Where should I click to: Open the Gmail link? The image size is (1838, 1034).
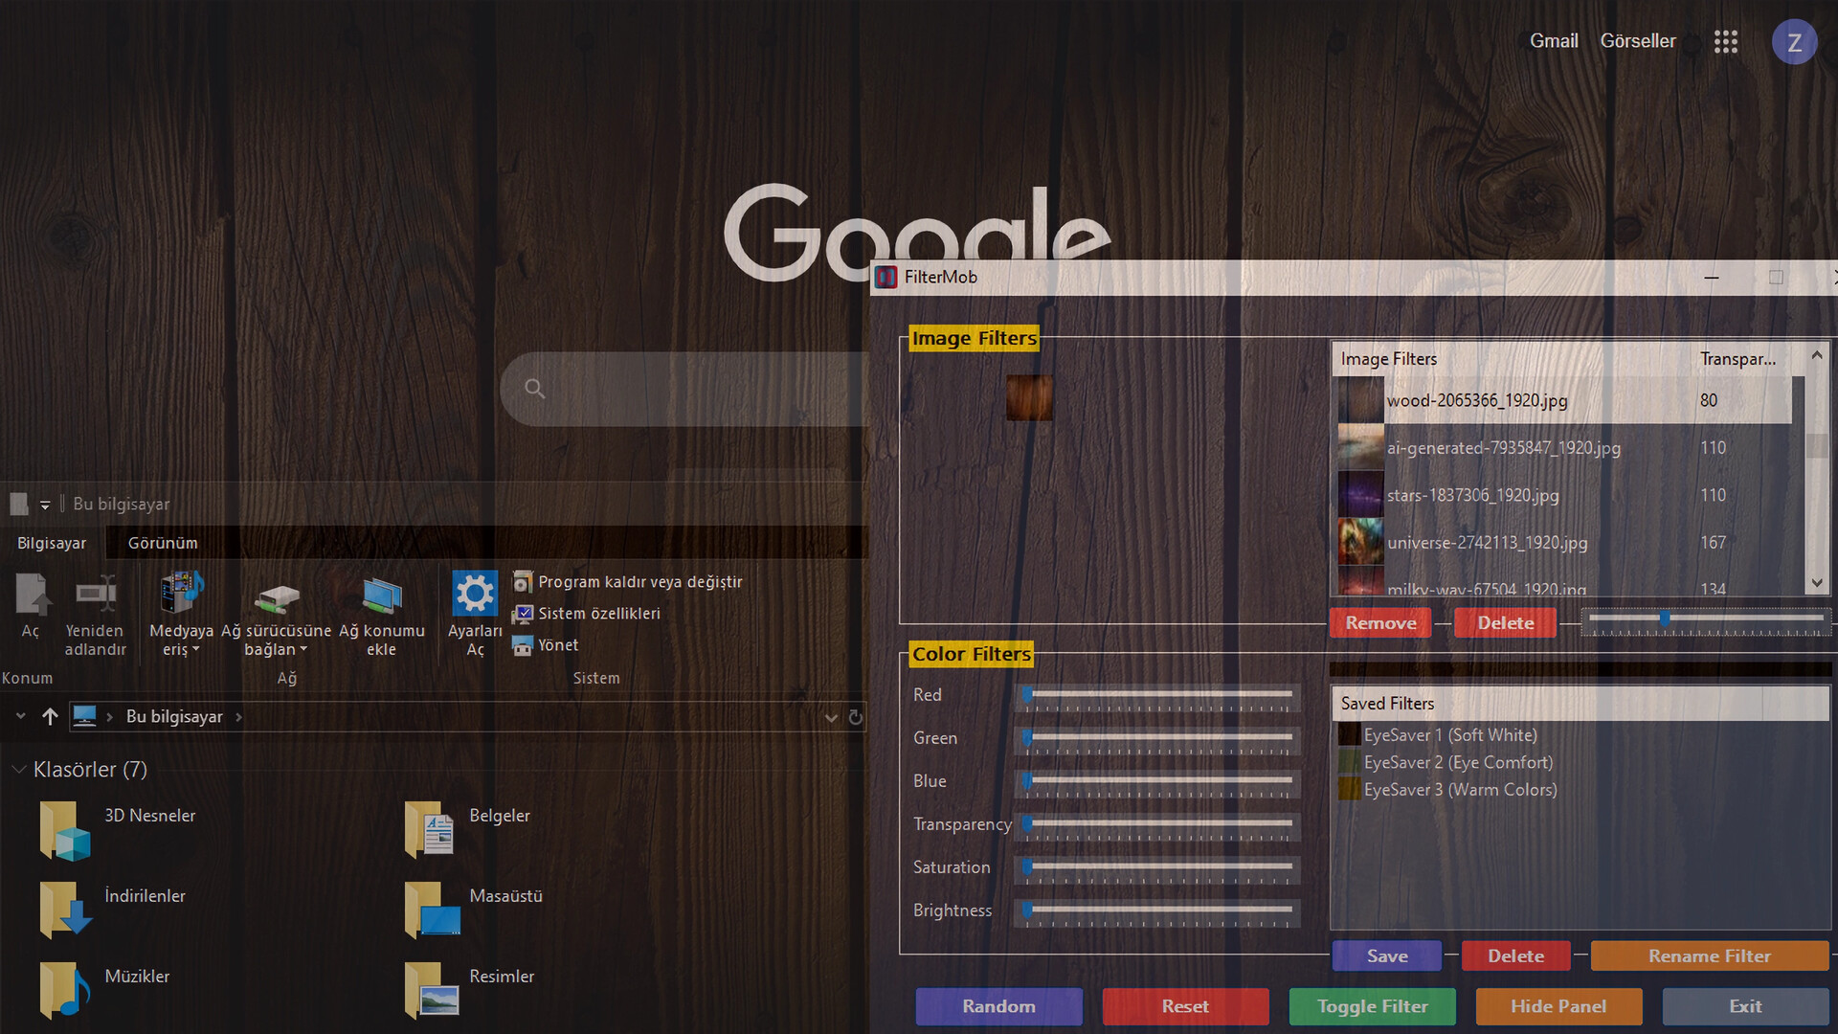[1553, 40]
